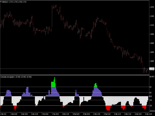Viewport: 155px width, 116px height.
Task: Click the 250 indicator level label
Action: tap(150, 87)
